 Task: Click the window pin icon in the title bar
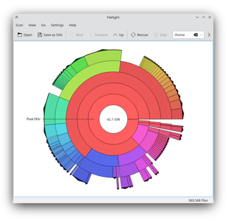pyautogui.click(x=17, y=18)
